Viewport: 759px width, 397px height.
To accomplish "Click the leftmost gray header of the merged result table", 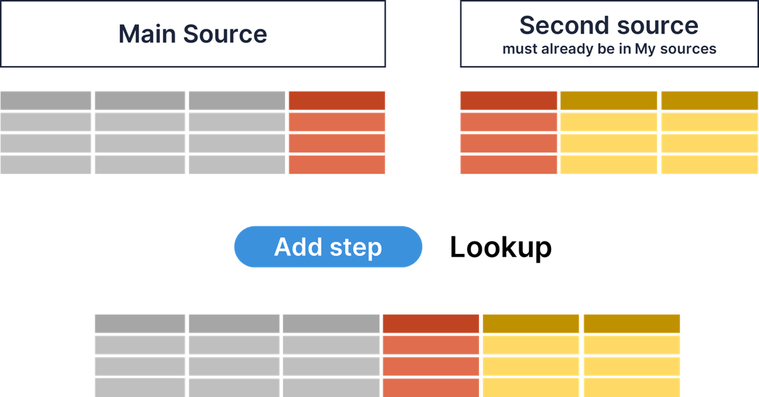I will point(140,323).
